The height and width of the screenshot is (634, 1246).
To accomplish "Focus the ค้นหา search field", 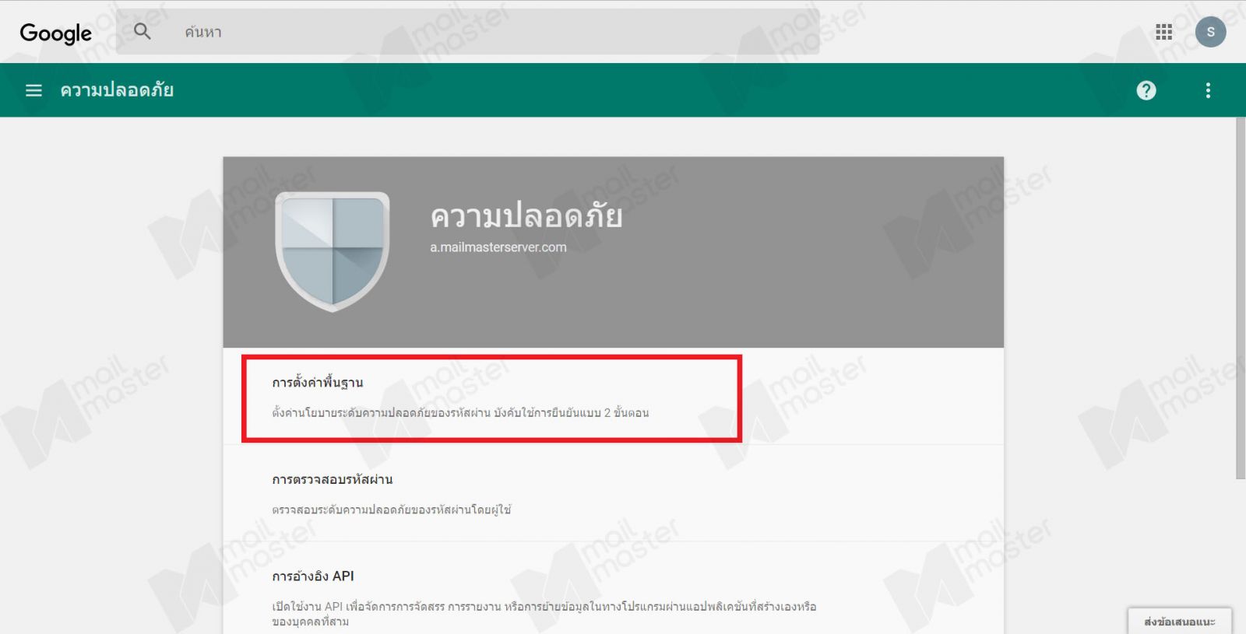I will (x=467, y=32).
